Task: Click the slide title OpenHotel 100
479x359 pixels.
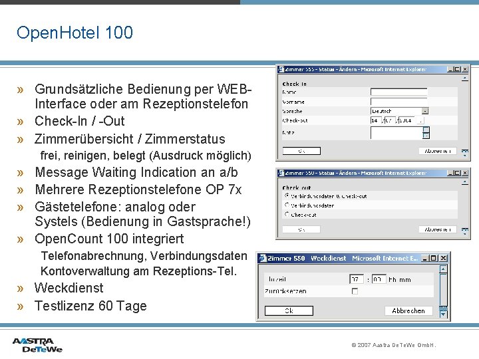Action: click(x=75, y=33)
